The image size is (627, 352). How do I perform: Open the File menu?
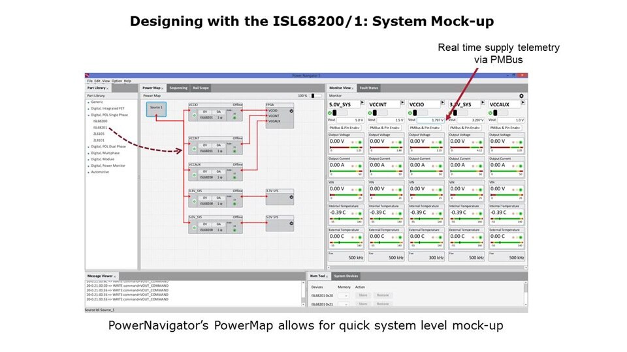(x=90, y=81)
